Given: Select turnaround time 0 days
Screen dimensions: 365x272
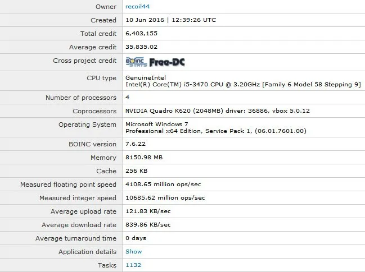Looking at the screenshot, I should coord(136,238).
